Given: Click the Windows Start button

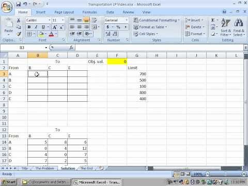Looking at the screenshot, I should [9, 182].
